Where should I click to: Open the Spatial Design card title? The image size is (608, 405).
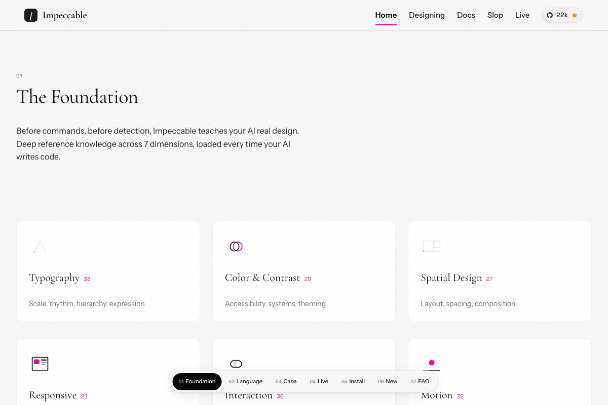pyautogui.click(x=451, y=278)
